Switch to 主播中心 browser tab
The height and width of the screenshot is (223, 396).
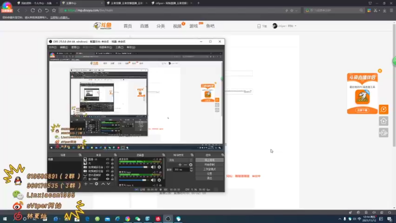(x=82, y=3)
